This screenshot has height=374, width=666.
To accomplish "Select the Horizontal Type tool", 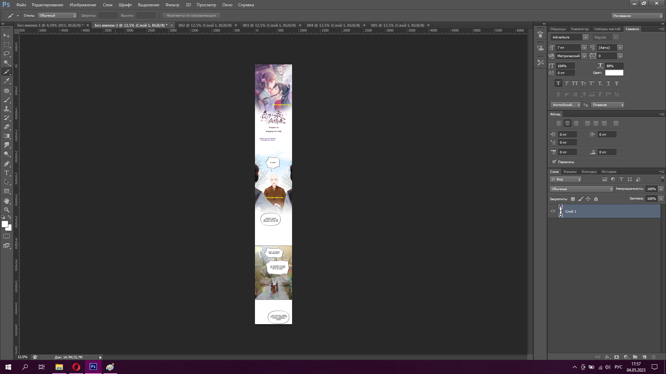I will (7, 173).
